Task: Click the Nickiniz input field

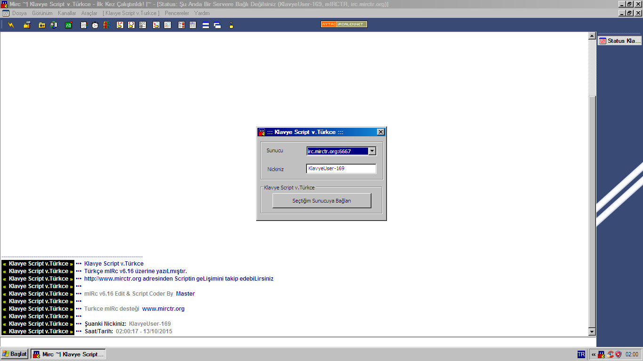Action: pos(341,168)
